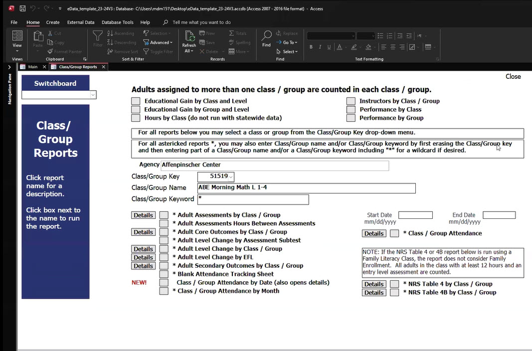
Task: Open the font size dropdown
Action: click(x=373, y=35)
